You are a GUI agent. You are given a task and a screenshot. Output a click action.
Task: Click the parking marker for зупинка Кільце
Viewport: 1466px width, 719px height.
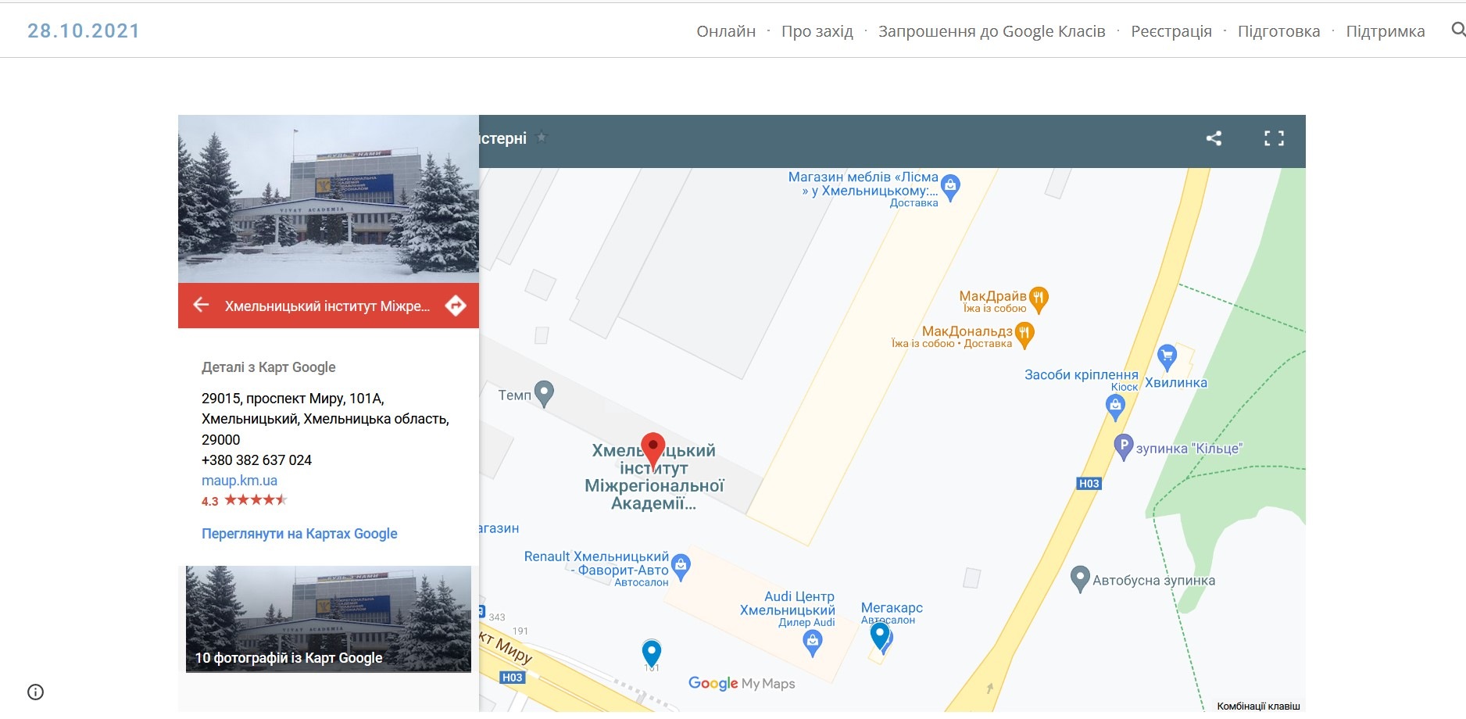(1123, 446)
